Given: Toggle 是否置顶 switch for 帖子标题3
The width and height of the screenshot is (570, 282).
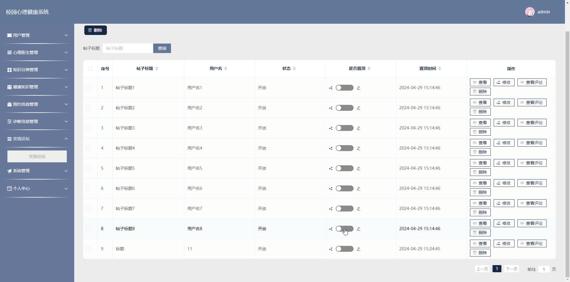Looking at the screenshot, I should (344, 128).
